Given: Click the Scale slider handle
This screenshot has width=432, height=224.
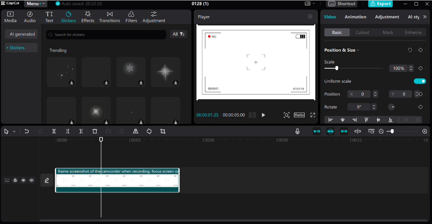Looking at the screenshot, I should (x=337, y=68).
